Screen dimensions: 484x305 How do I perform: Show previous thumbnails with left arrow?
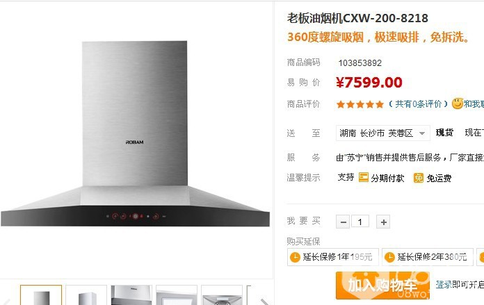point(7,302)
